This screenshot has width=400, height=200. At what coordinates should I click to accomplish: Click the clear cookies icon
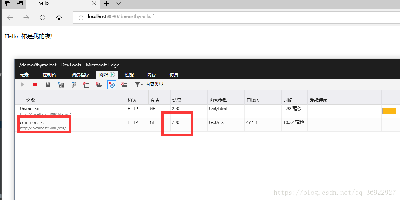tap(99, 85)
